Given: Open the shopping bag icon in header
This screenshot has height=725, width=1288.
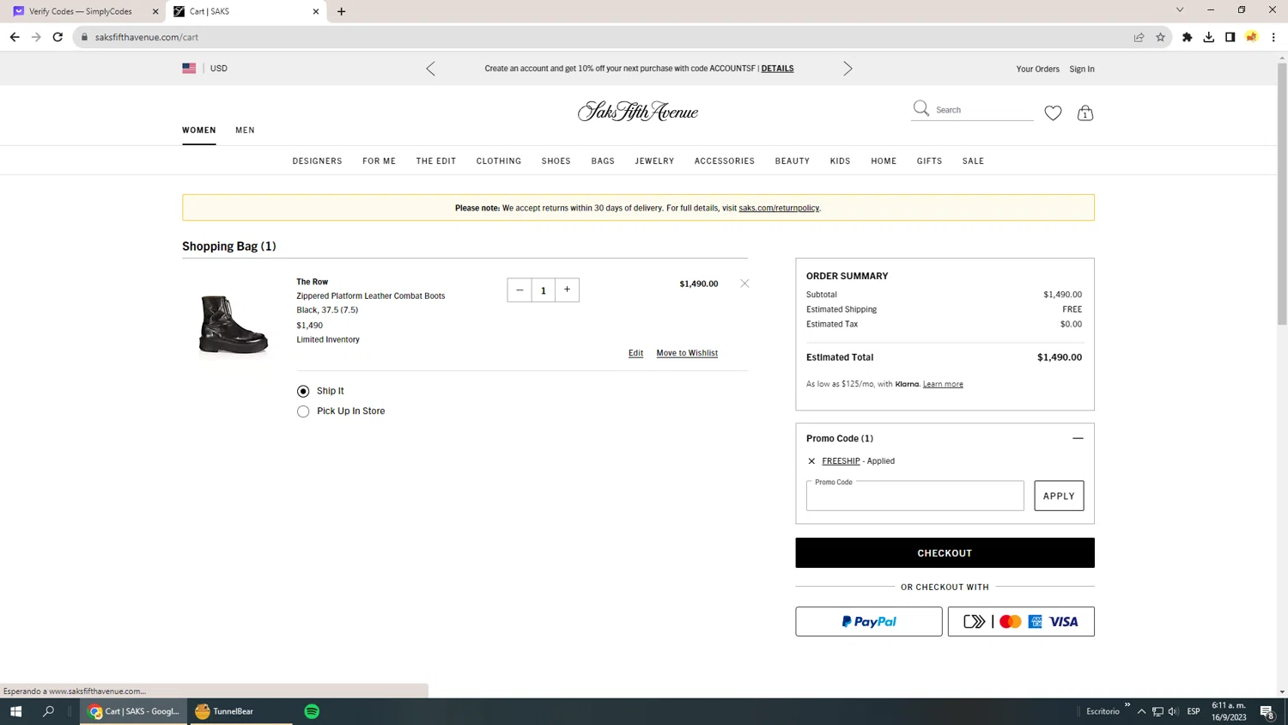Looking at the screenshot, I should coord(1085,113).
